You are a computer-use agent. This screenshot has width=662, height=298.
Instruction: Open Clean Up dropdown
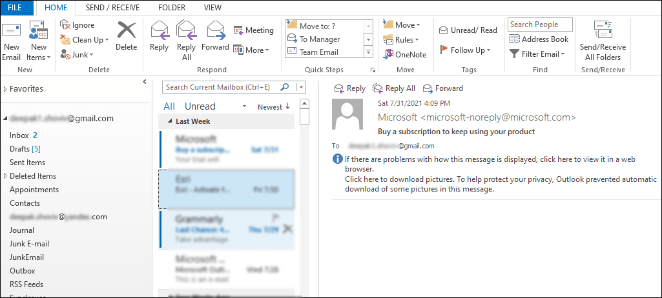tap(85, 40)
